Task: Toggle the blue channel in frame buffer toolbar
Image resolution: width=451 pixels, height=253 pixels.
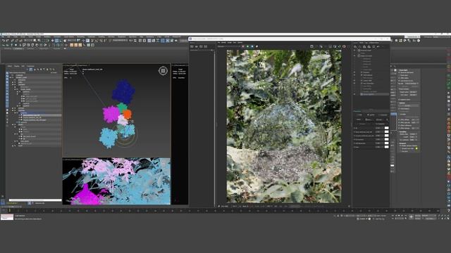Action: tap(252, 46)
